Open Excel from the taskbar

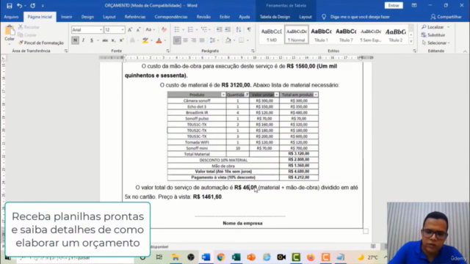pos(236,257)
